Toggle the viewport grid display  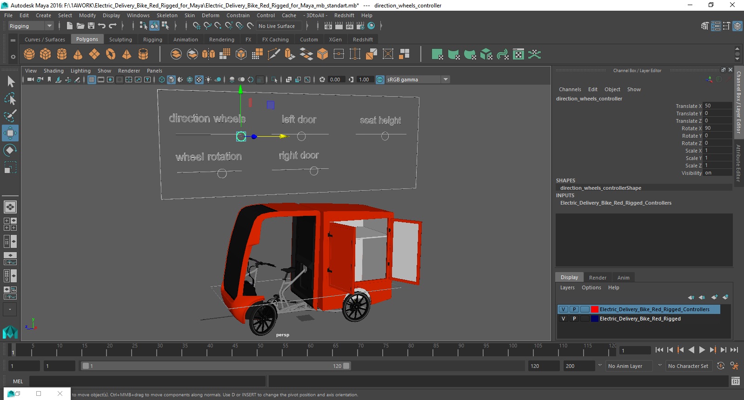pos(92,80)
